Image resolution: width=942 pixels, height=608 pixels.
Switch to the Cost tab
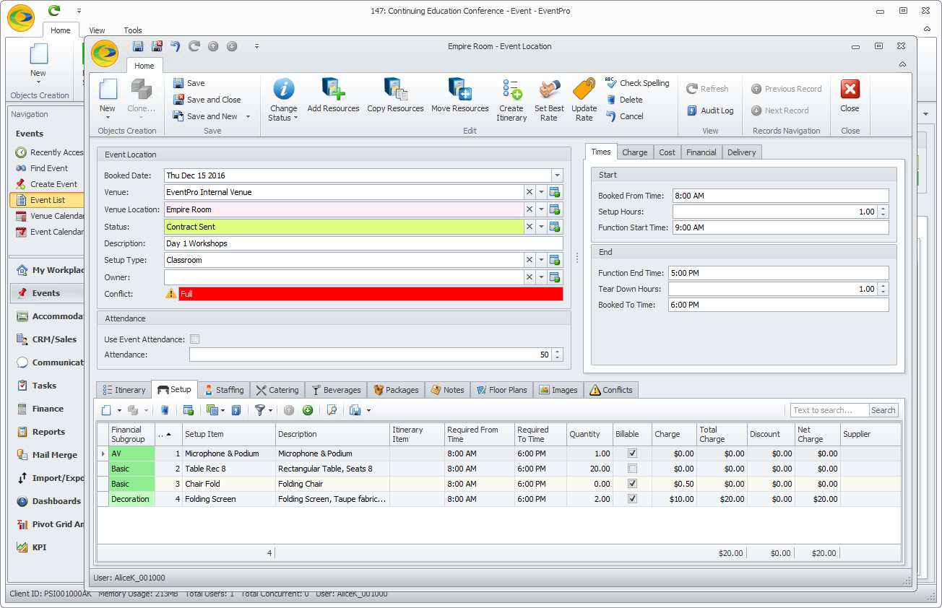(667, 152)
